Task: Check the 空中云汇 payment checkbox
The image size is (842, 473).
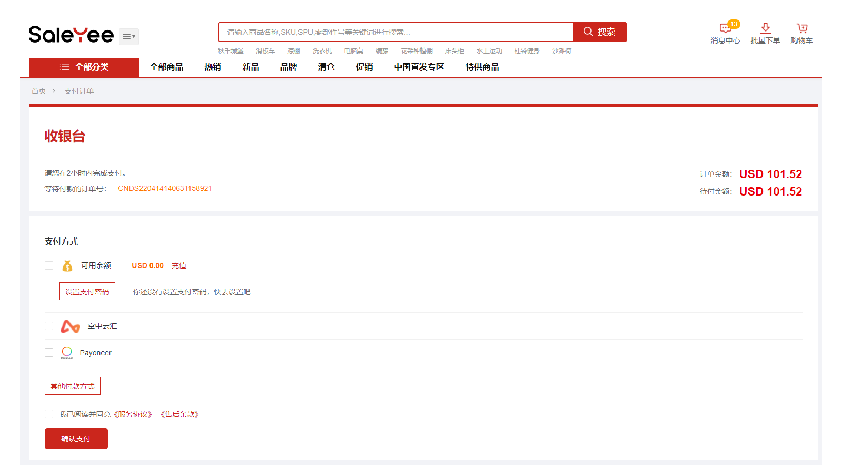Action: tap(49, 326)
